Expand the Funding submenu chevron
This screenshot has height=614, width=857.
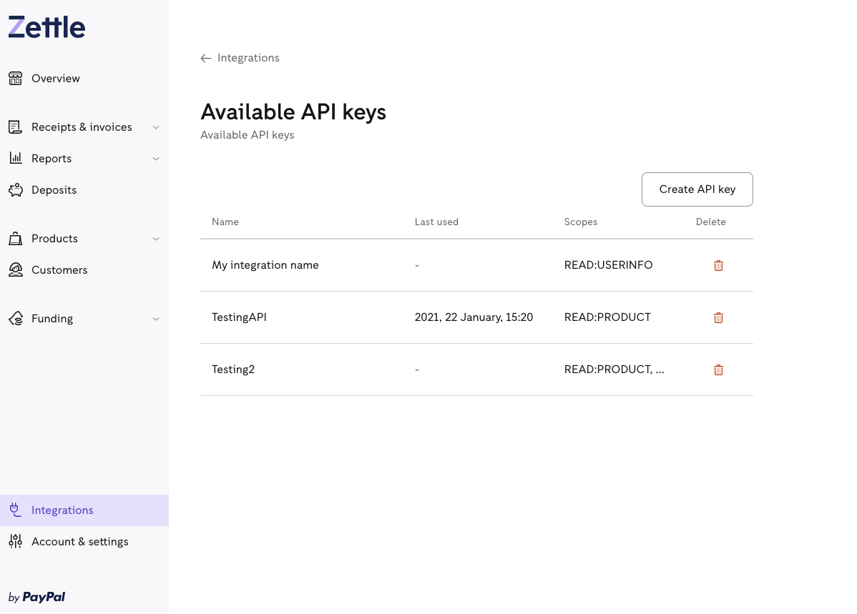point(156,319)
